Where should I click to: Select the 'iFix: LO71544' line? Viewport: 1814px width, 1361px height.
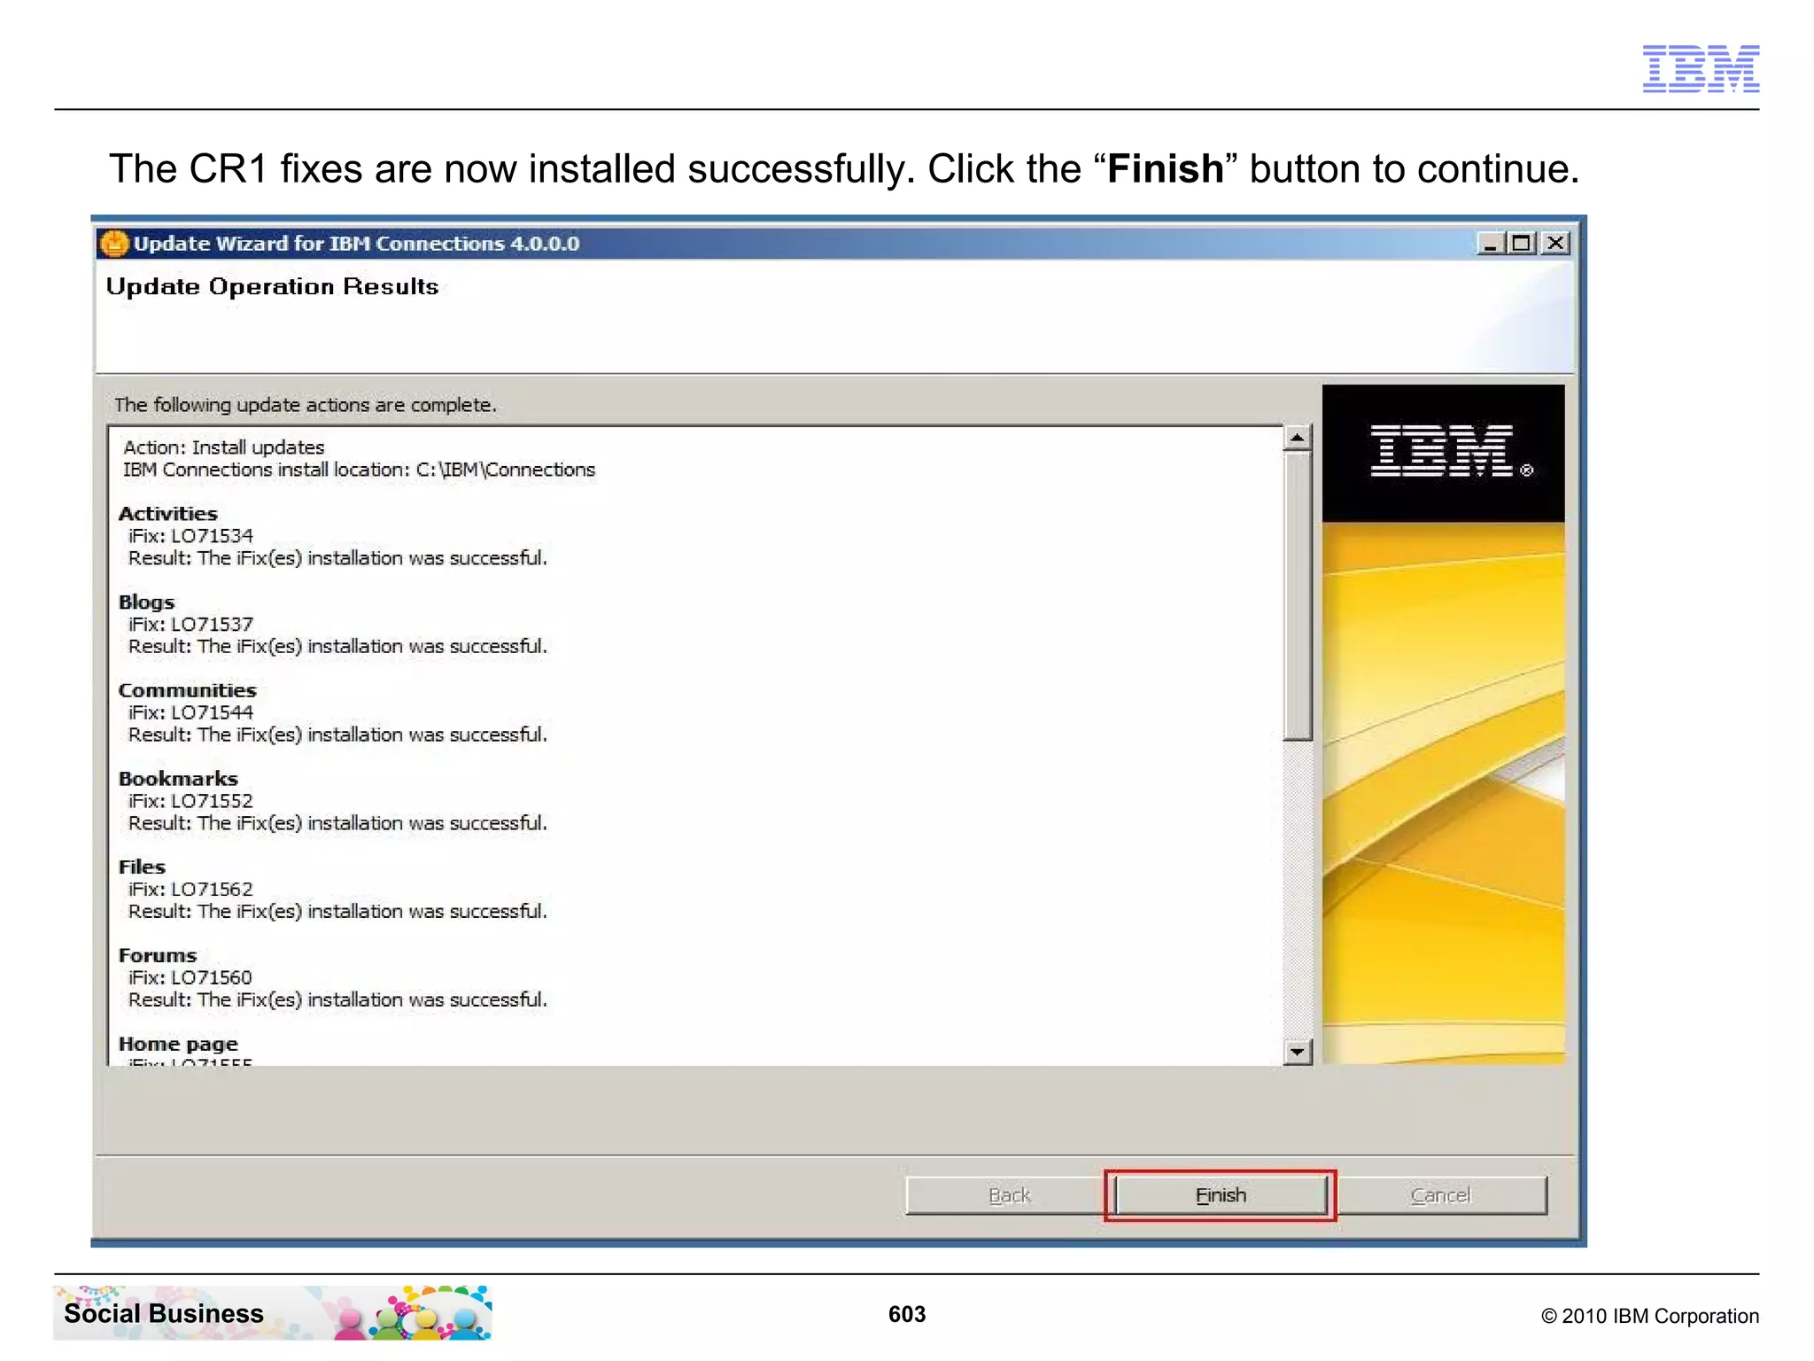190,712
